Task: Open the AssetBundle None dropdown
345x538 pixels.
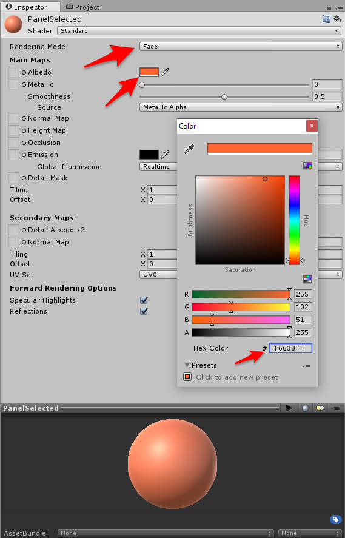Action: pos(166,533)
